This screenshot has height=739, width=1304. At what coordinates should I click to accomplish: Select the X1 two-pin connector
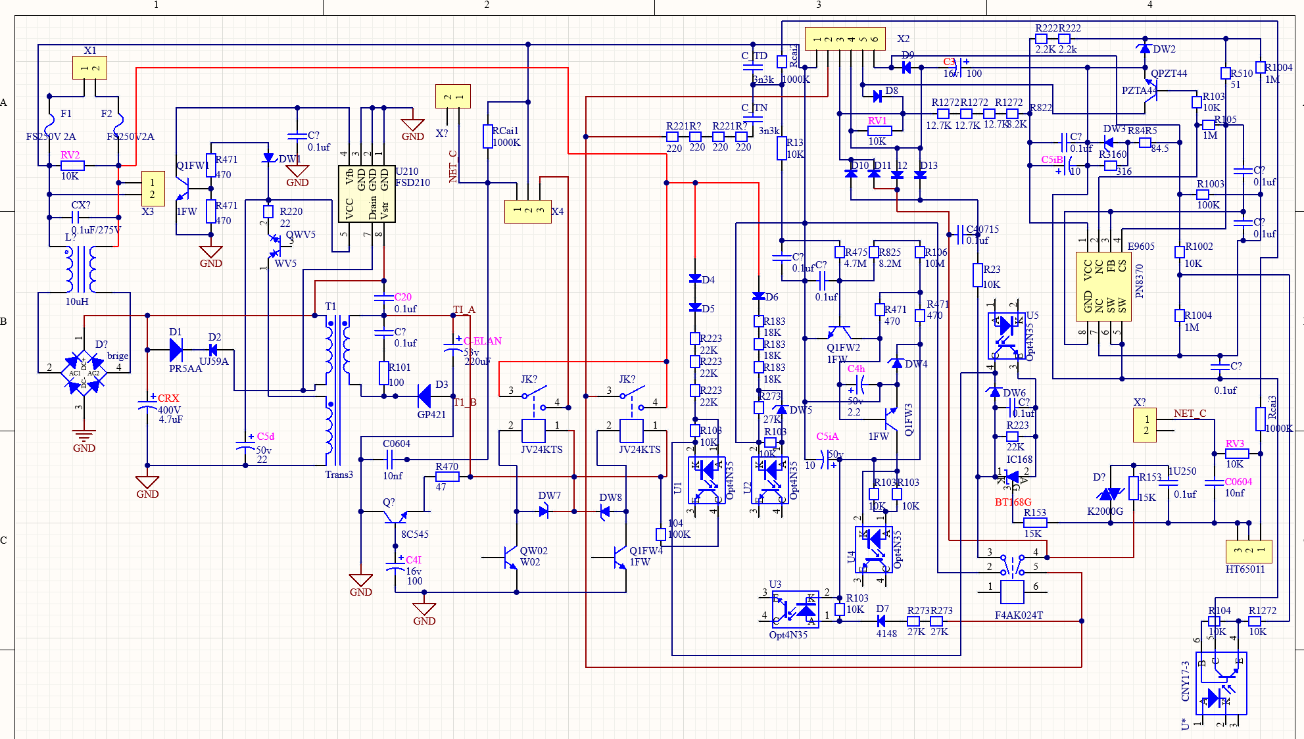coord(89,68)
